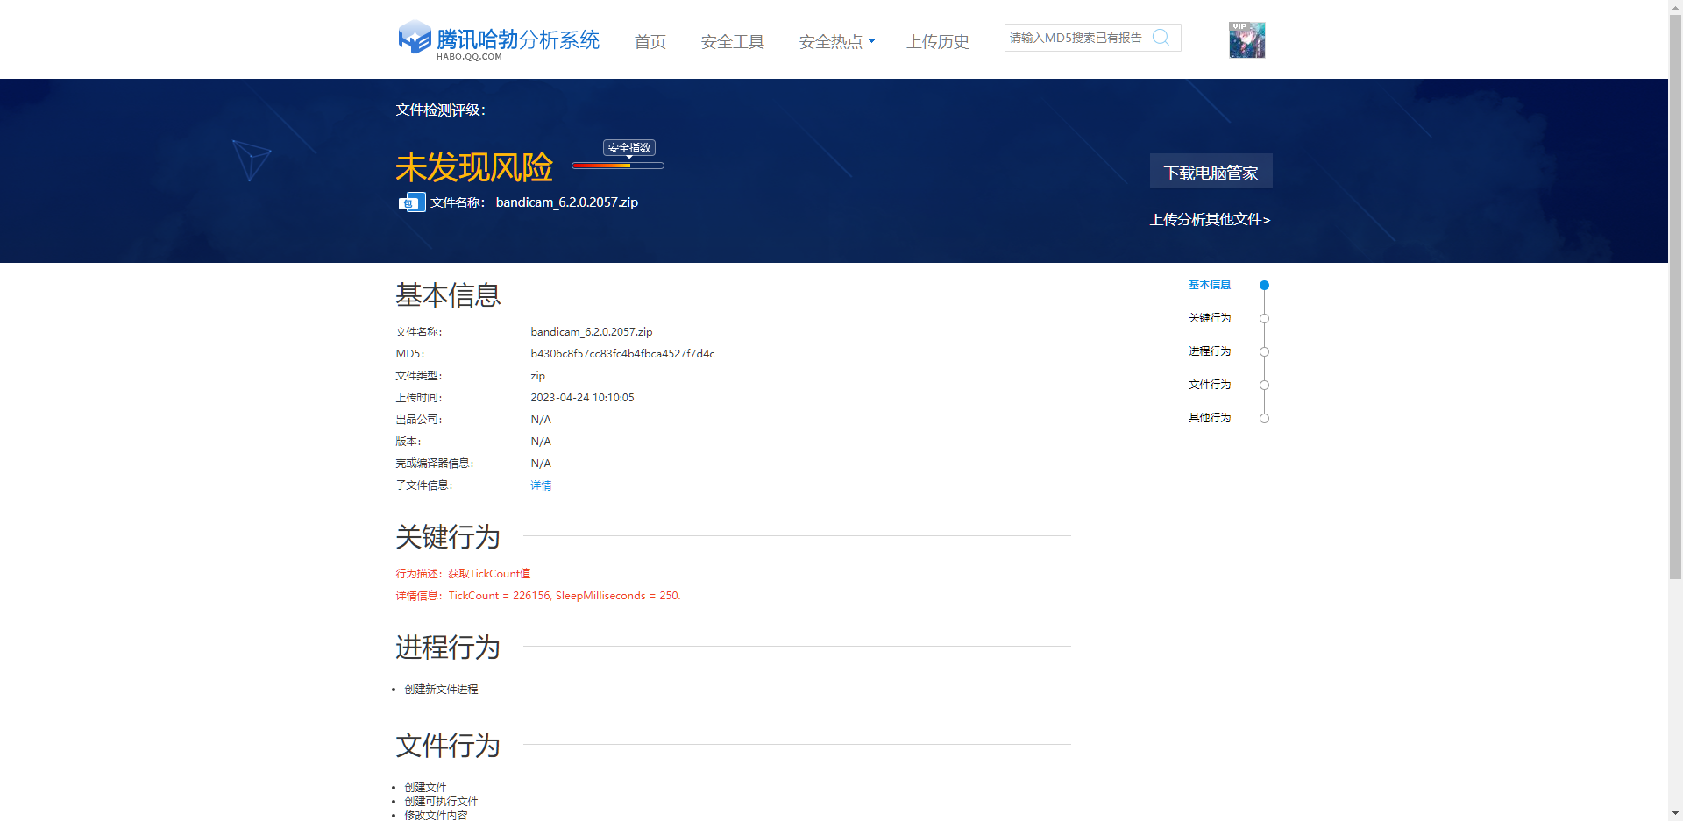This screenshot has width=1683, height=821.
Task: Select the 基本信息 navigation dot
Action: click(1264, 285)
